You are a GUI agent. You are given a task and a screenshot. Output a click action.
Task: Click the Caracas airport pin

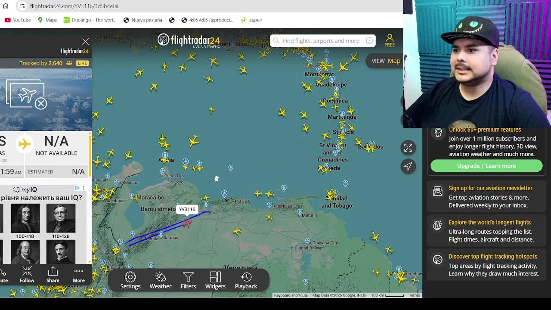(224, 194)
